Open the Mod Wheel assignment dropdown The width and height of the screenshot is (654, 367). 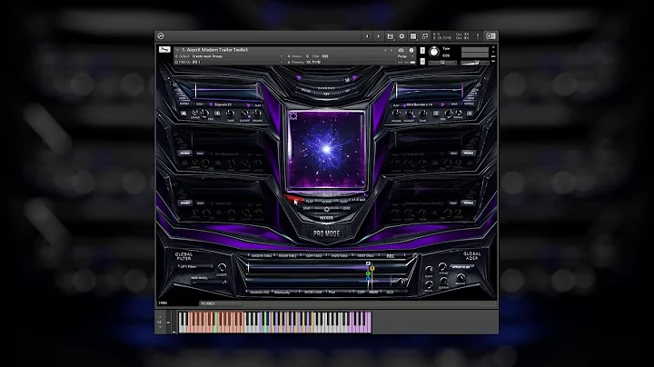[x=209, y=283]
